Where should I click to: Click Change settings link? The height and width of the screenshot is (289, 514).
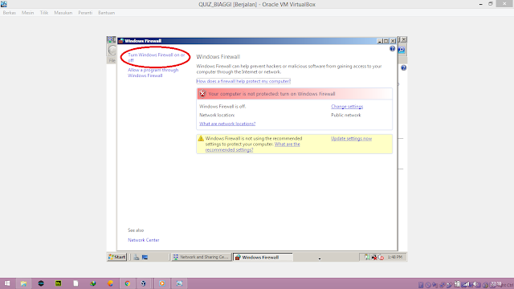pyautogui.click(x=347, y=107)
